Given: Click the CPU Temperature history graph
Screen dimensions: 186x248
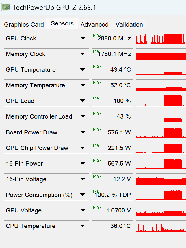Looking at the screenshot, I should coord(161,226).
